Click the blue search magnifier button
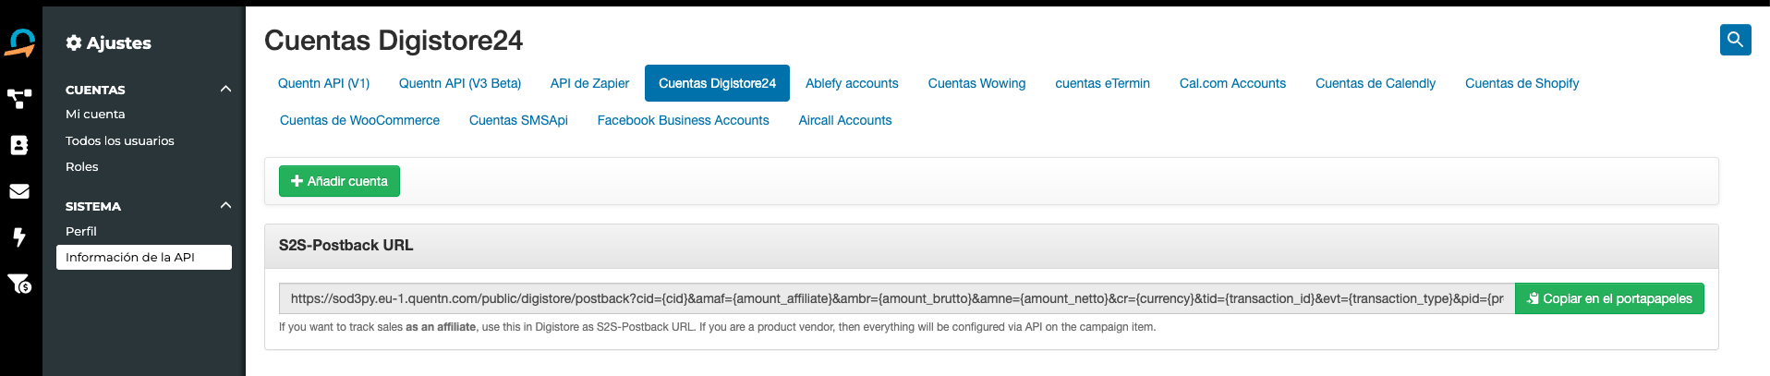1770x376 pixels. coord(1735,40)
